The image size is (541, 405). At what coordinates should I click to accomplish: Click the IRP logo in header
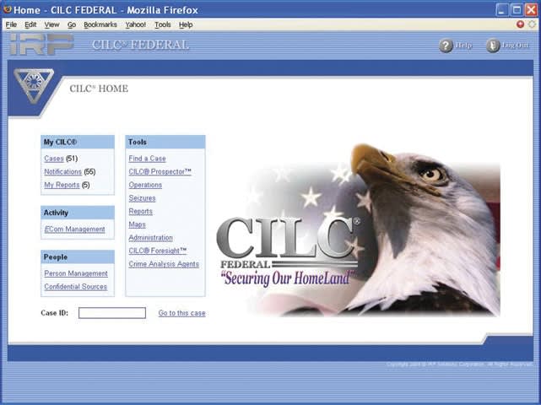tap(41, 45)
